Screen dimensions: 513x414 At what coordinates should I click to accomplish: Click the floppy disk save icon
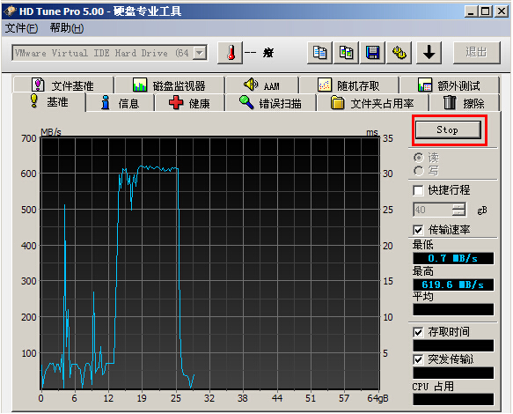(372, 53)
